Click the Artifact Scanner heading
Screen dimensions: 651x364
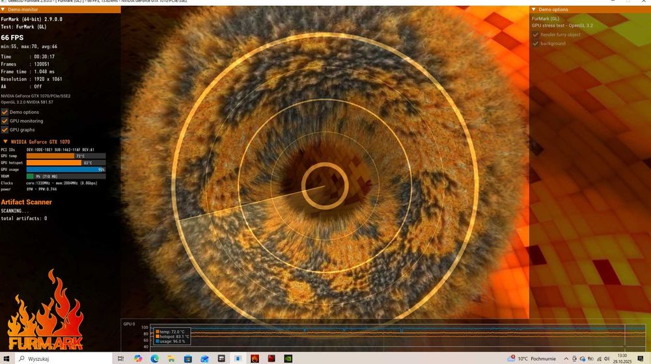tap(26, 202)
